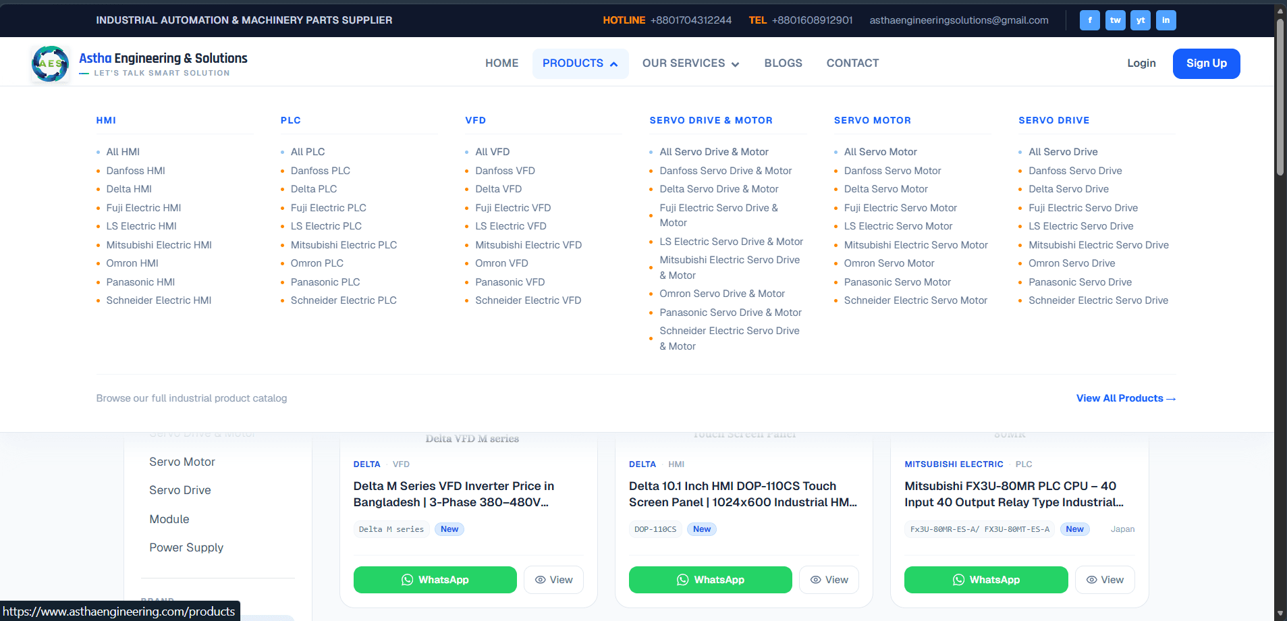
Task: Click the MITSUBISHI ELECTRIC brand tag
Action: tap(954, 464)
